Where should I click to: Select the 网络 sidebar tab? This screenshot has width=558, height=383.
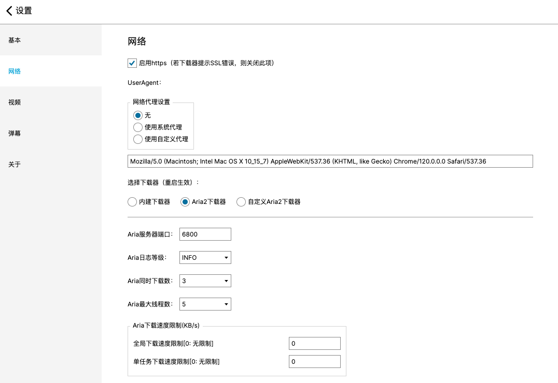50,71
